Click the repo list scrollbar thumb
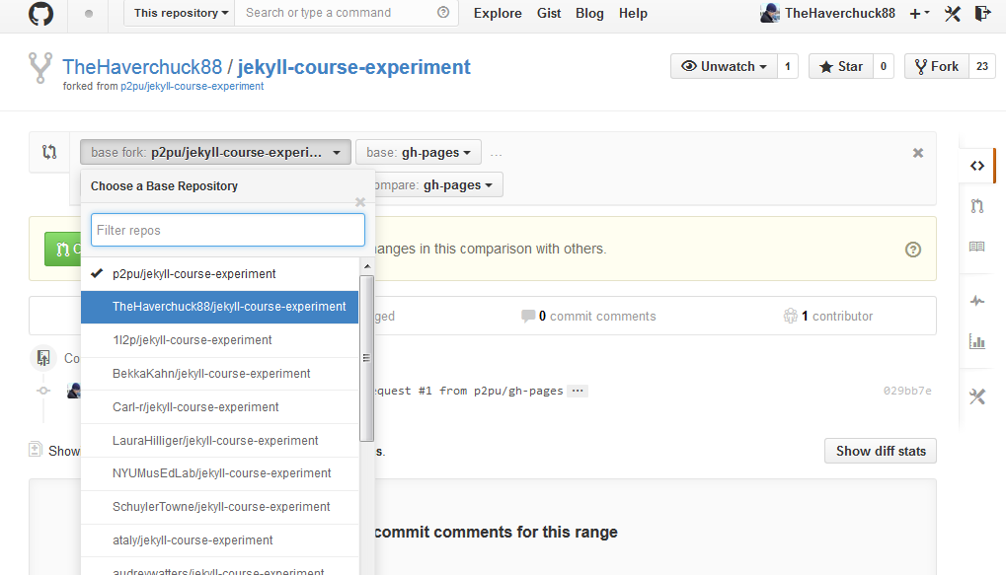Screen dimensions: 1006x575 367,358
